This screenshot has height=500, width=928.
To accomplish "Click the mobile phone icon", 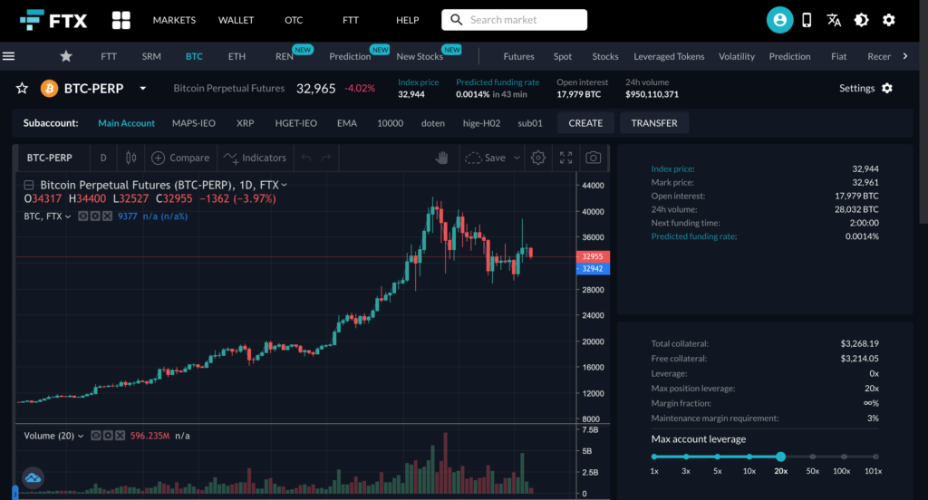I will (x=806, y=20).
